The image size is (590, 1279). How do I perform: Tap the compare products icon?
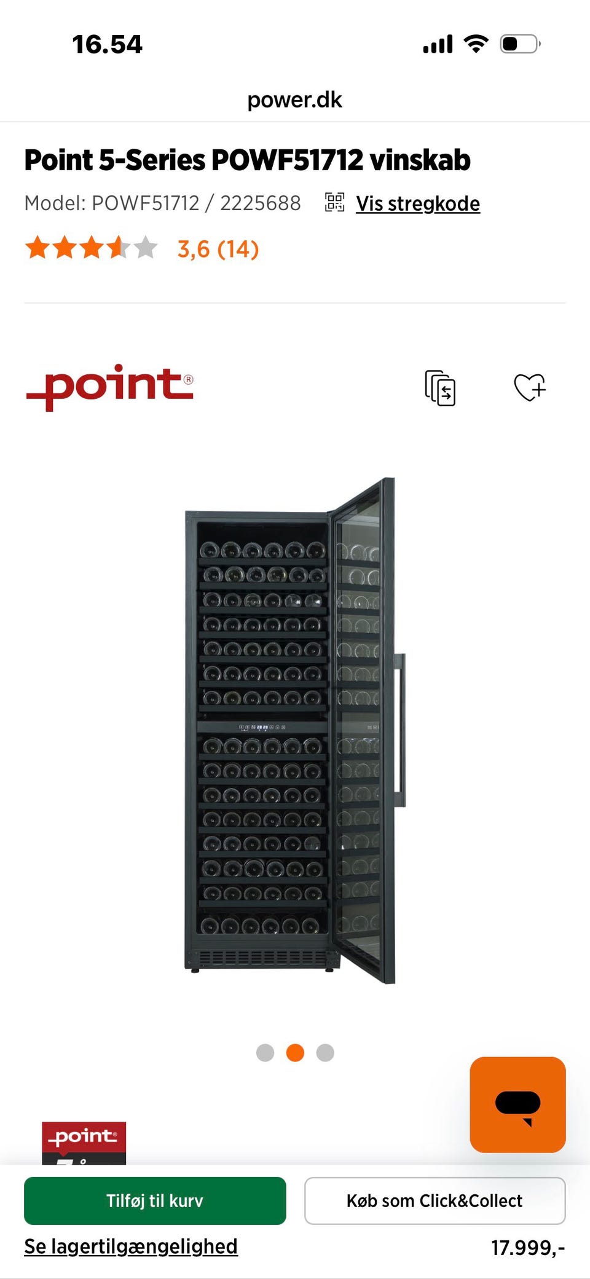(x=440, y=388)
